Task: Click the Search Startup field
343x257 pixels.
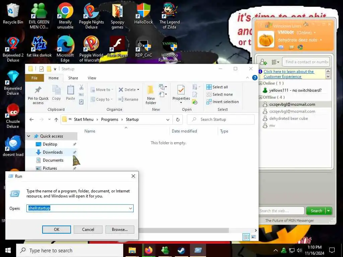Action: (221, 119)
